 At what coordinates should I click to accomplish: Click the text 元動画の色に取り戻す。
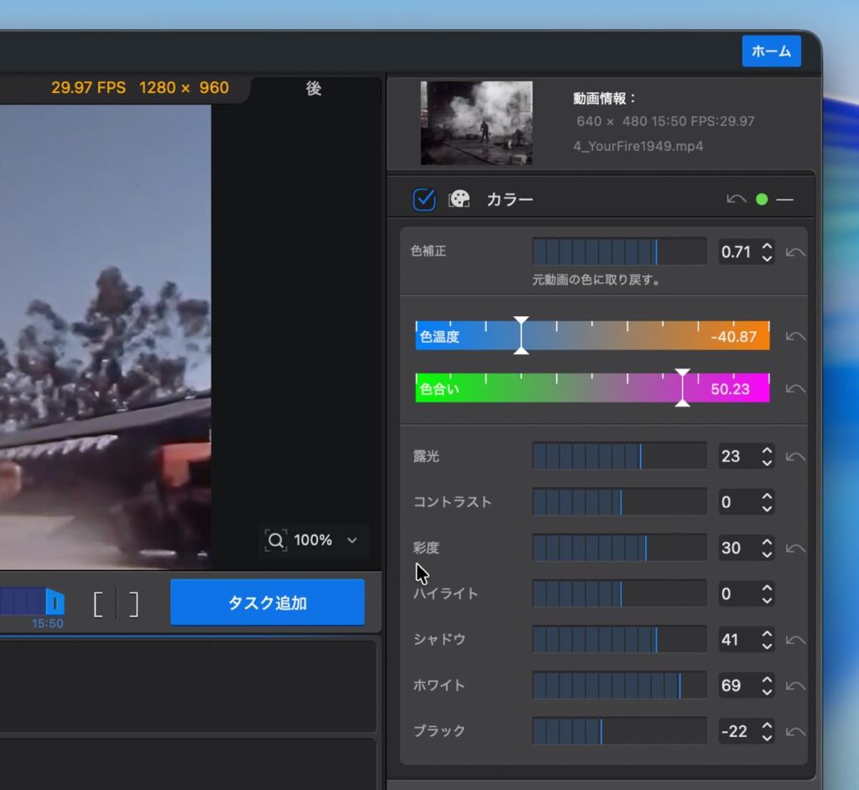pyautogui.click(x=597, y=279)
